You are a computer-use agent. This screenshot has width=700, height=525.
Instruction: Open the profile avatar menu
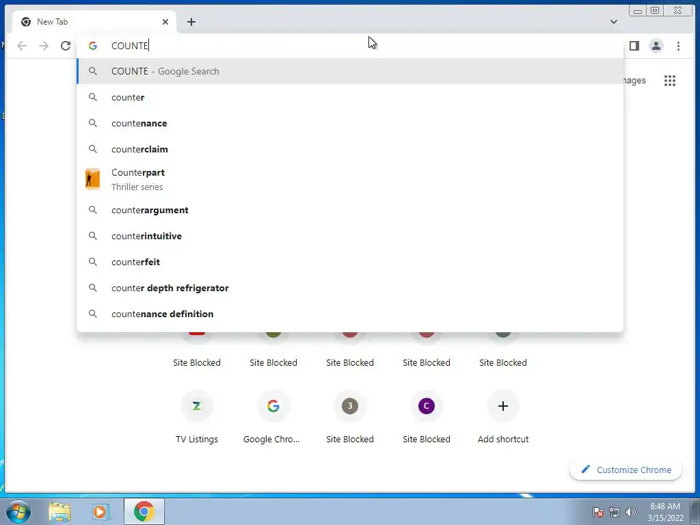656,46
